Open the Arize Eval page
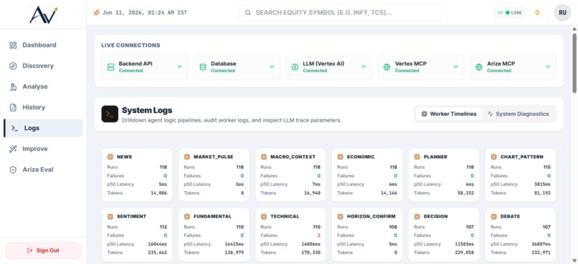 click(43, 170)
